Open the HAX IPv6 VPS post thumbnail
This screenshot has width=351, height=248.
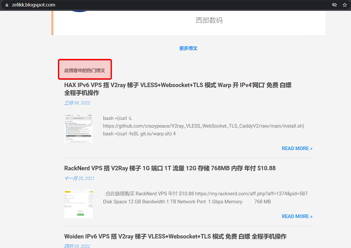point(78,128)
